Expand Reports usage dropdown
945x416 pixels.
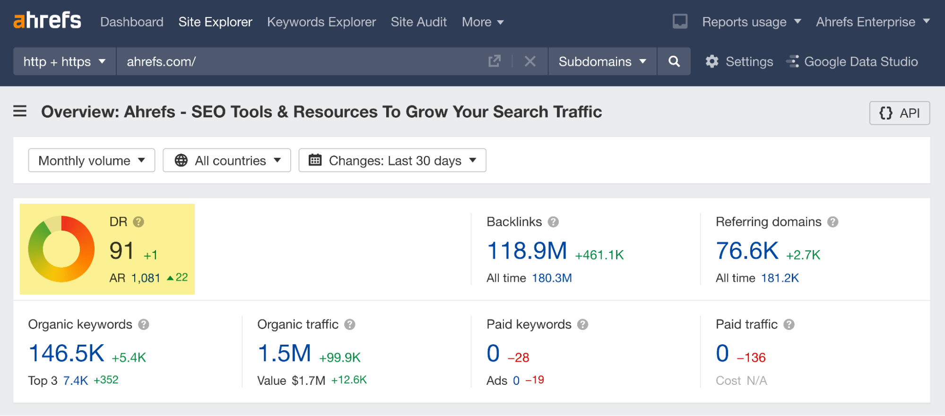tap(752, 22)
